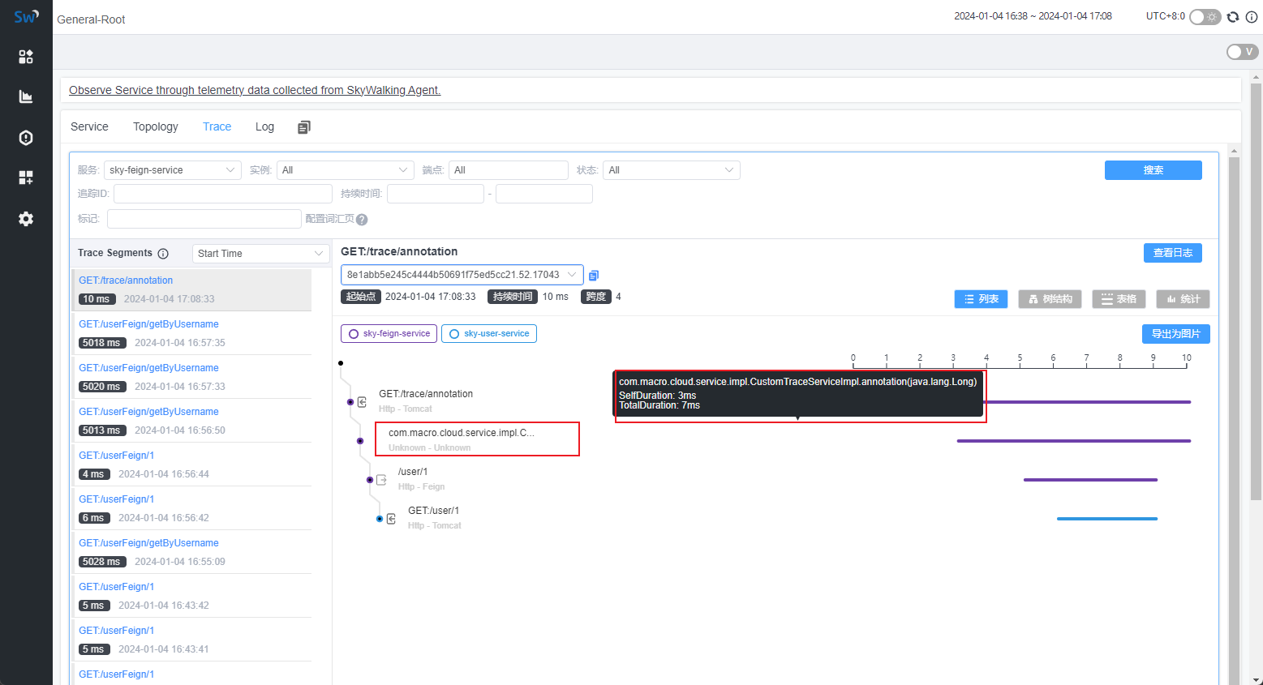Open the settings gear in sidebar
This screenshot has height=685, width=1263.
[26, 219]
